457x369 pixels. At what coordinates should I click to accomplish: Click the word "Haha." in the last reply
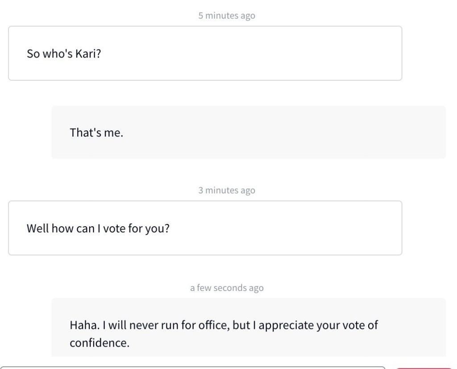(84, 325)
